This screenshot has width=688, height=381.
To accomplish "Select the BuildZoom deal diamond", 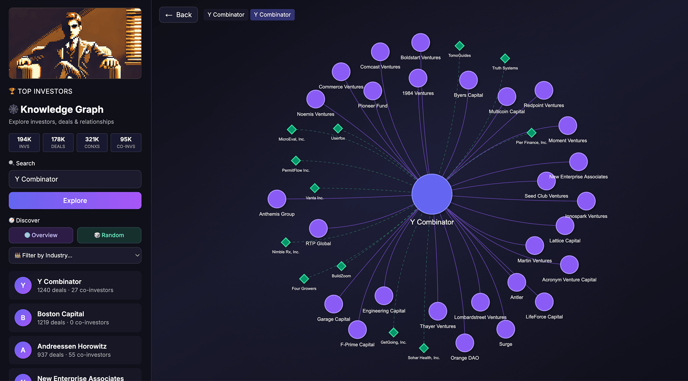I will (341, 266).
